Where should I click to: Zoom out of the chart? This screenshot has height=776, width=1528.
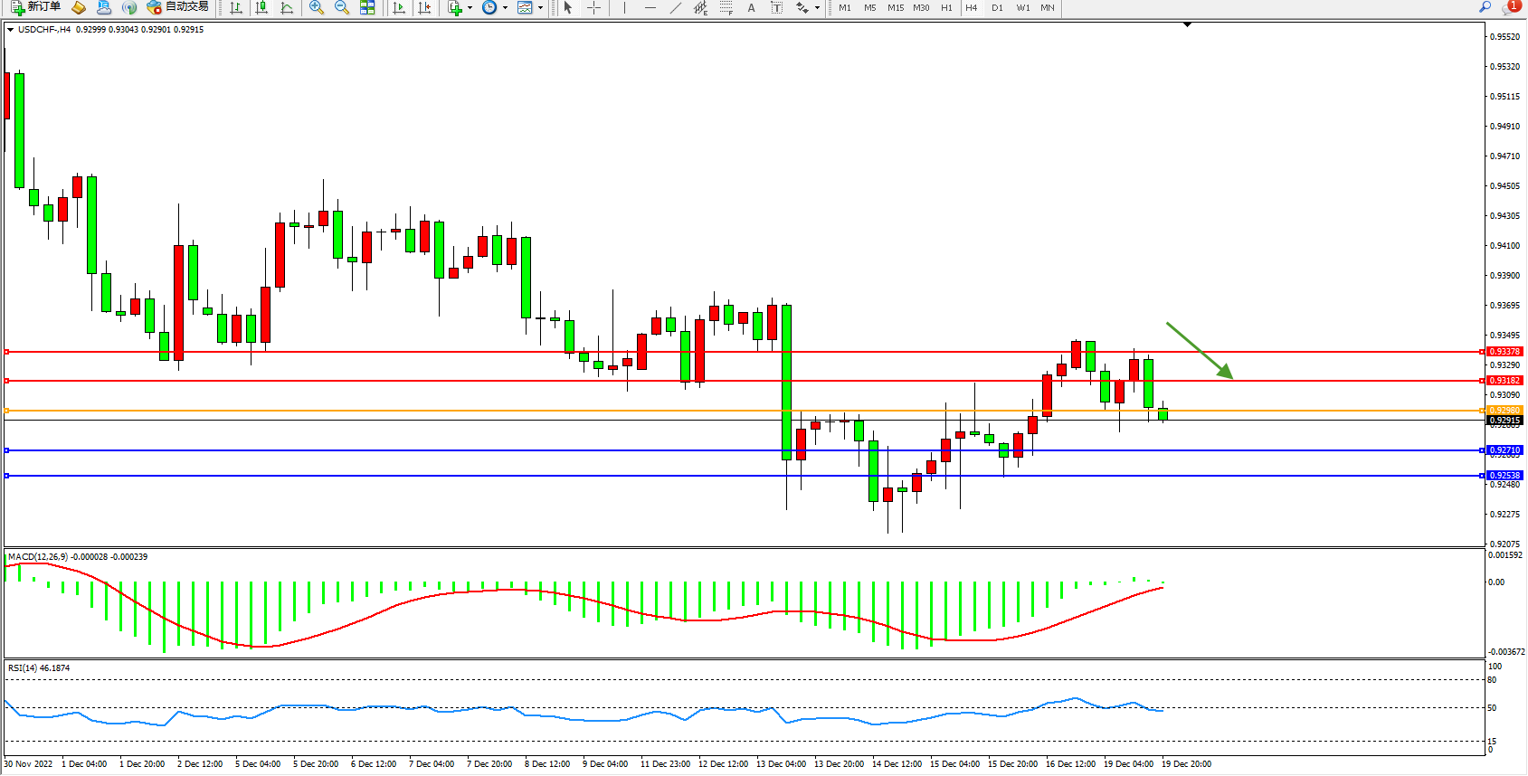[342, 7]
